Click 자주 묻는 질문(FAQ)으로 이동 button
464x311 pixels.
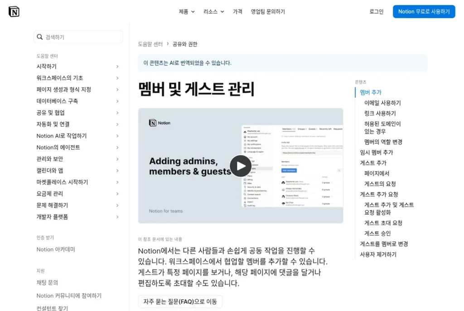180,302
